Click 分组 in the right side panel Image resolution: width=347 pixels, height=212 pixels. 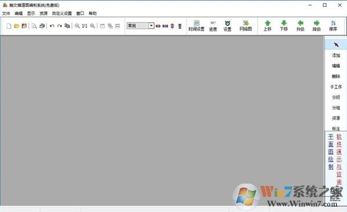point(336,108)
